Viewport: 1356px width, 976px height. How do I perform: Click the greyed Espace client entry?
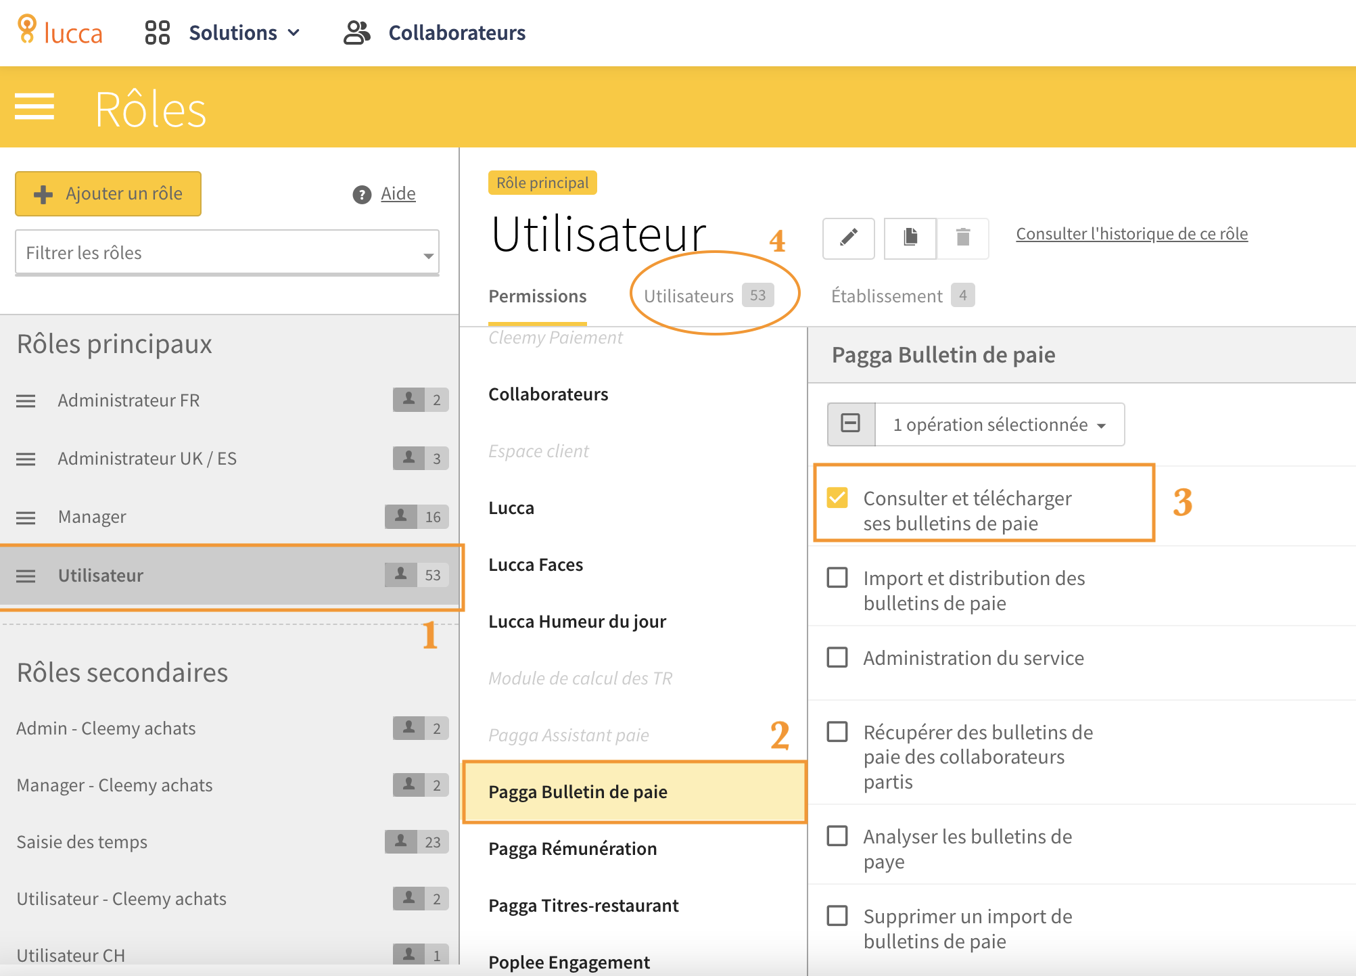click(x=538, y=451)
